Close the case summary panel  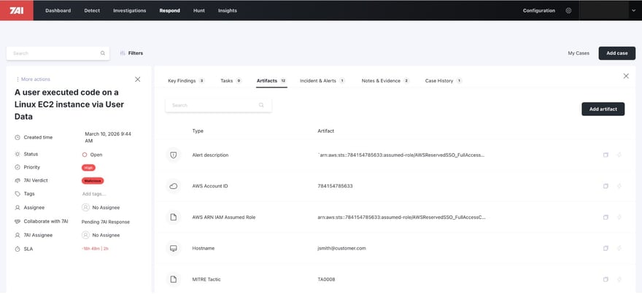pos(138,79)
